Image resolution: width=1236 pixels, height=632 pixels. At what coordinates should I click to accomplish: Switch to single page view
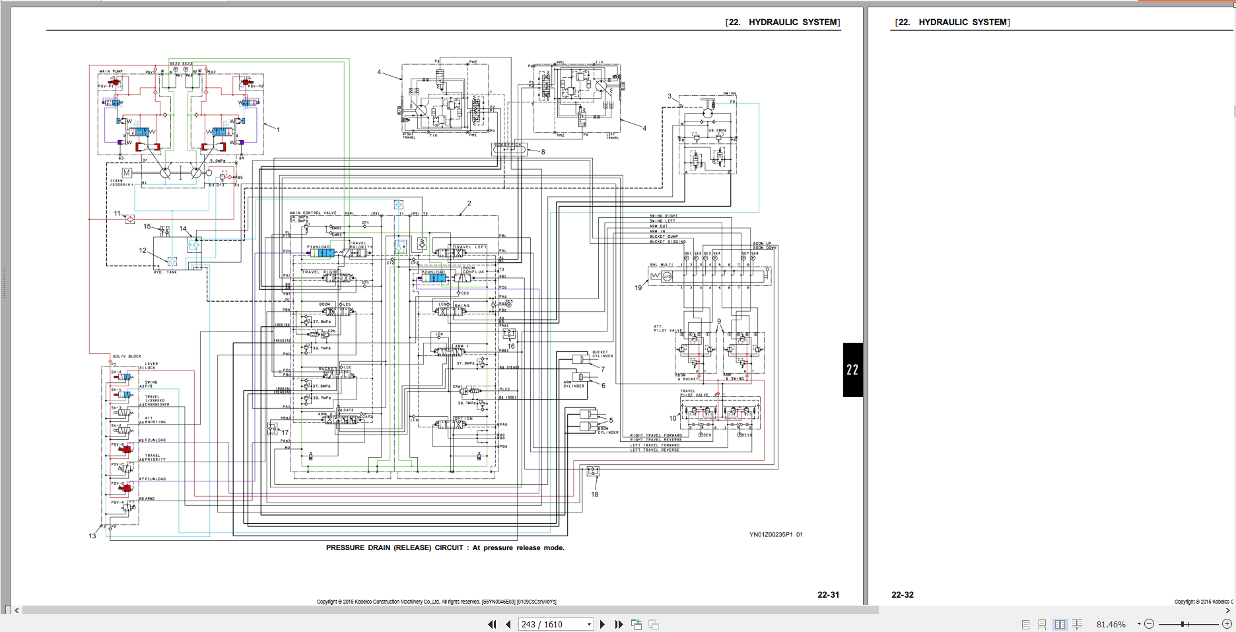click(x=1025, y=624)
